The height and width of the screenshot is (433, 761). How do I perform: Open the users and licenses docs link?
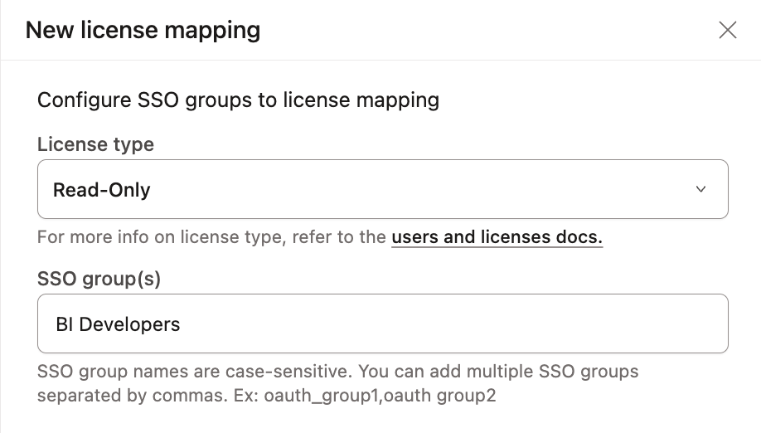[x=497, y=238]
